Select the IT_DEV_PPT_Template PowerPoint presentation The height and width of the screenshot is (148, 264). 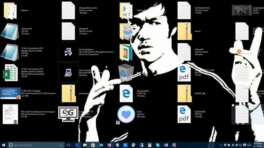coord(10,93)
